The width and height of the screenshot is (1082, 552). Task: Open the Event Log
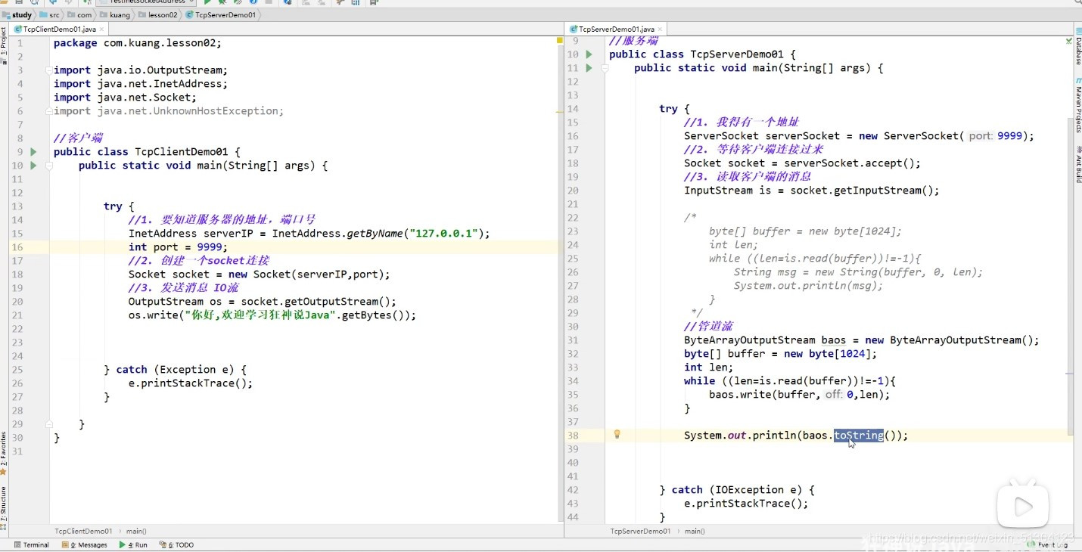pos(1049,544)
